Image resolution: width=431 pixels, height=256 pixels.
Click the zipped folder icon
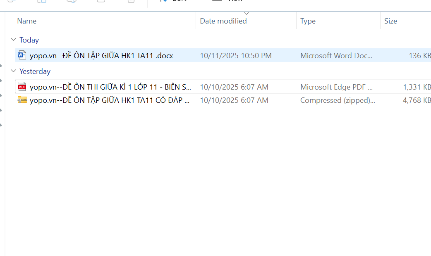tap(22, 100)
